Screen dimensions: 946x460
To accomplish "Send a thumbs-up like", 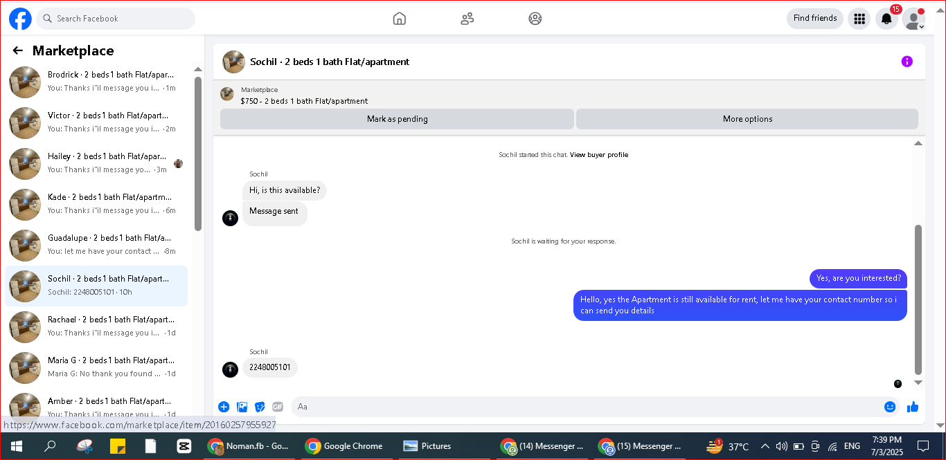I will 913,407.
